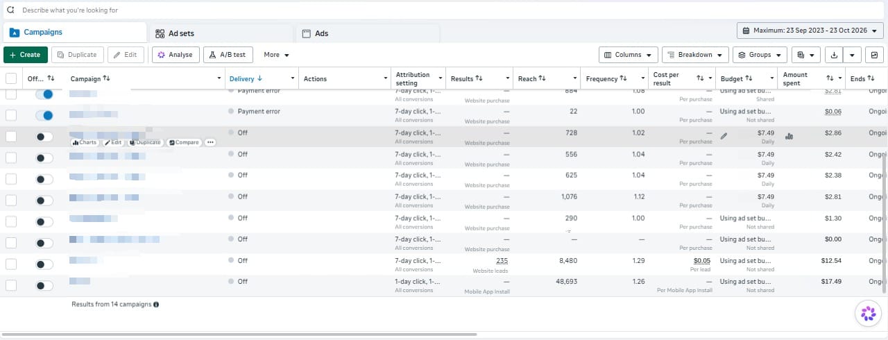
Task: Tick the select-all checkbox in the header
Action: point(11,78)
